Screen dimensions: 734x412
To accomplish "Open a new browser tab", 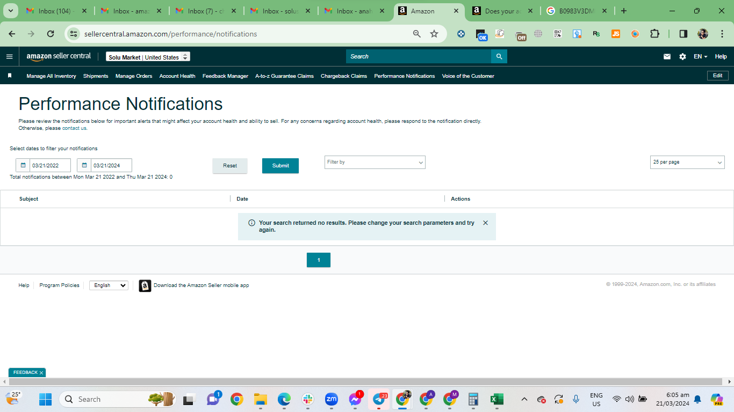I will pos(624,11).
